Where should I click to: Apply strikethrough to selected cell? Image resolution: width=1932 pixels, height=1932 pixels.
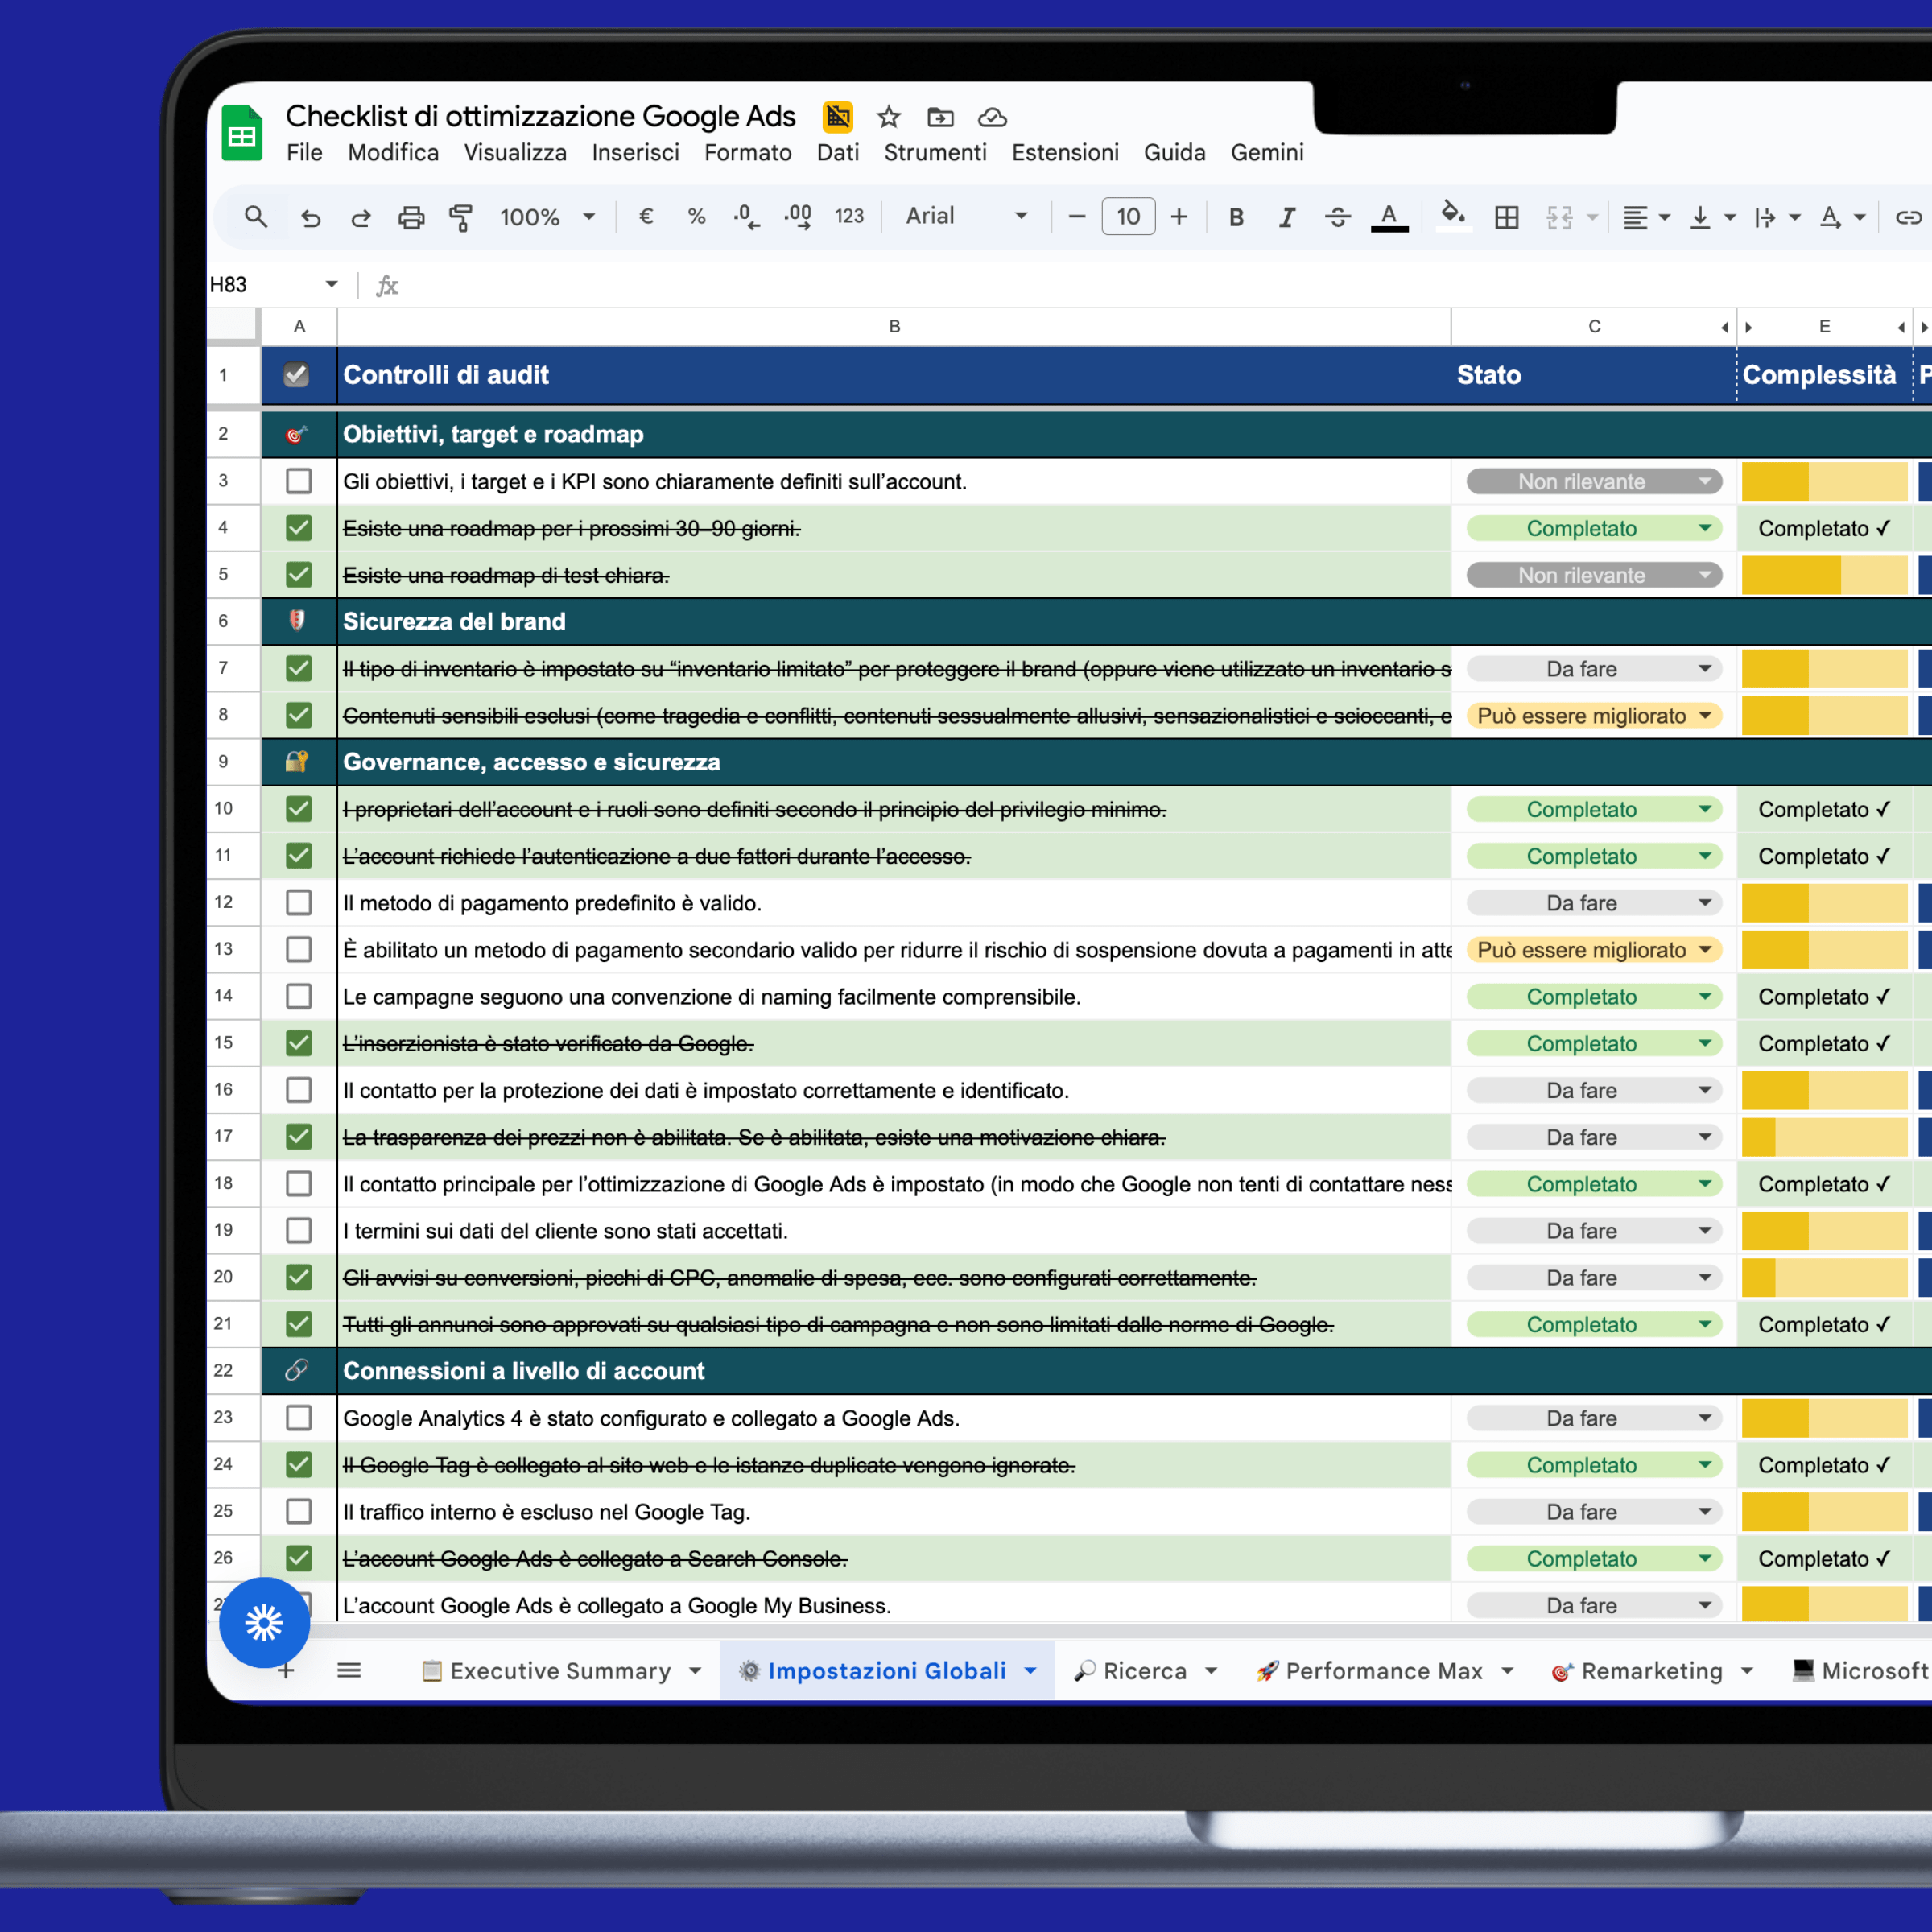pyautogui.click(x=1338, y=216)
